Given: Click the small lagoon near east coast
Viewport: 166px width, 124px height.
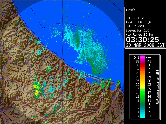Looking at the screenshot, I should [x=113, y=87].
